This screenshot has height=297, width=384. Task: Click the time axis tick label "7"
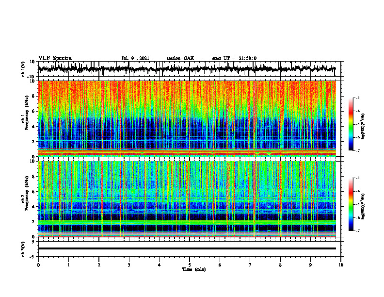click(x=250, y=265)
